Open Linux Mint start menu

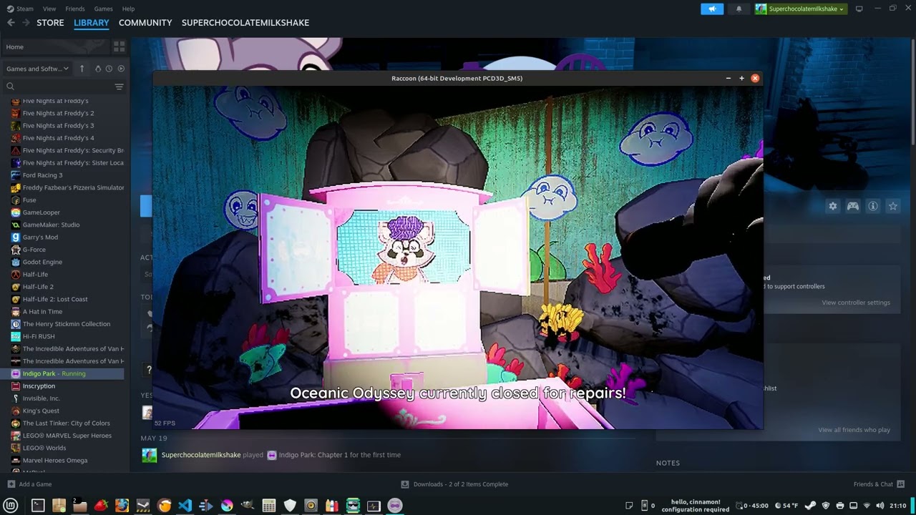[x=11, y=506]
